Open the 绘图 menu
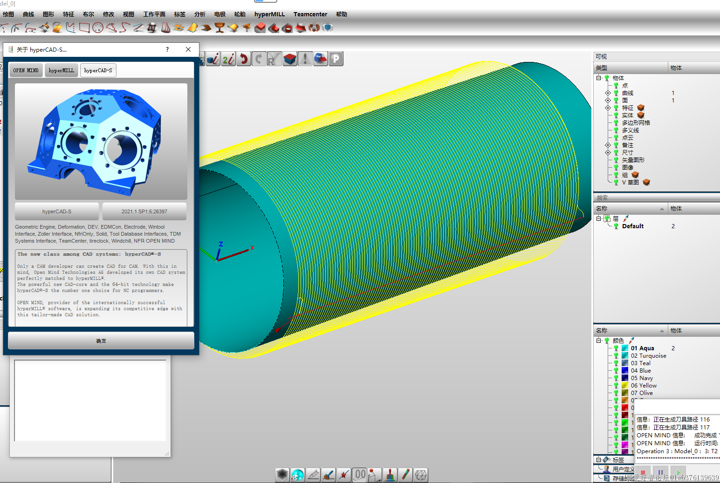720x483 pixels. click(8, 14)
